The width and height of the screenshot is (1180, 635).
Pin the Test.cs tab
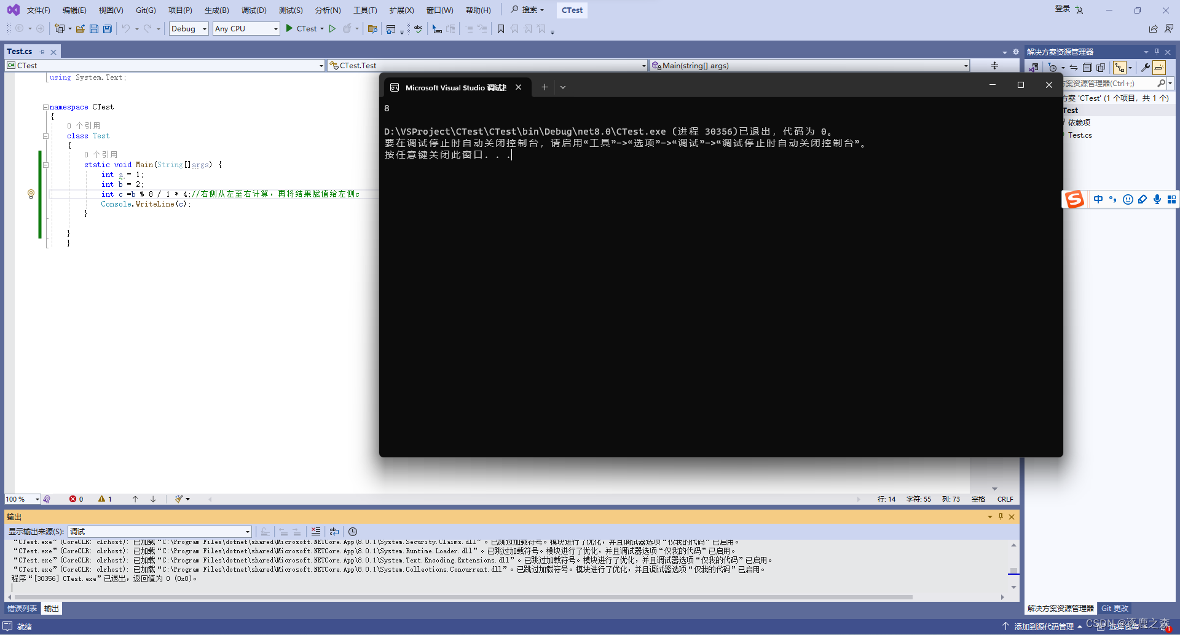(42, 52)
